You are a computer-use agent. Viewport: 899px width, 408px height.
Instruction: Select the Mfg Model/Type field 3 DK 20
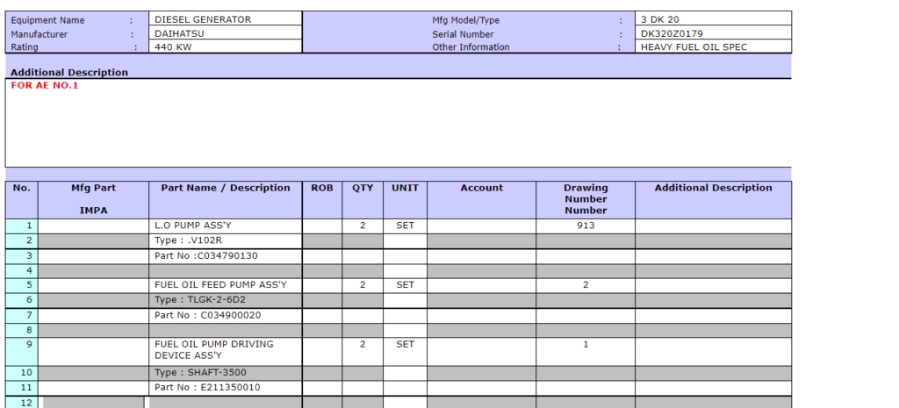point(713,19)
